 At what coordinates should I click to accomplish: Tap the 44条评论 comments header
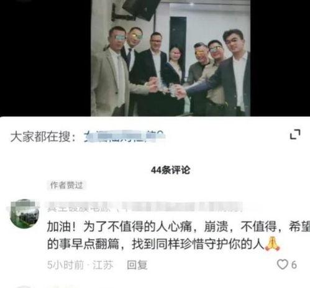click(170, 170)
